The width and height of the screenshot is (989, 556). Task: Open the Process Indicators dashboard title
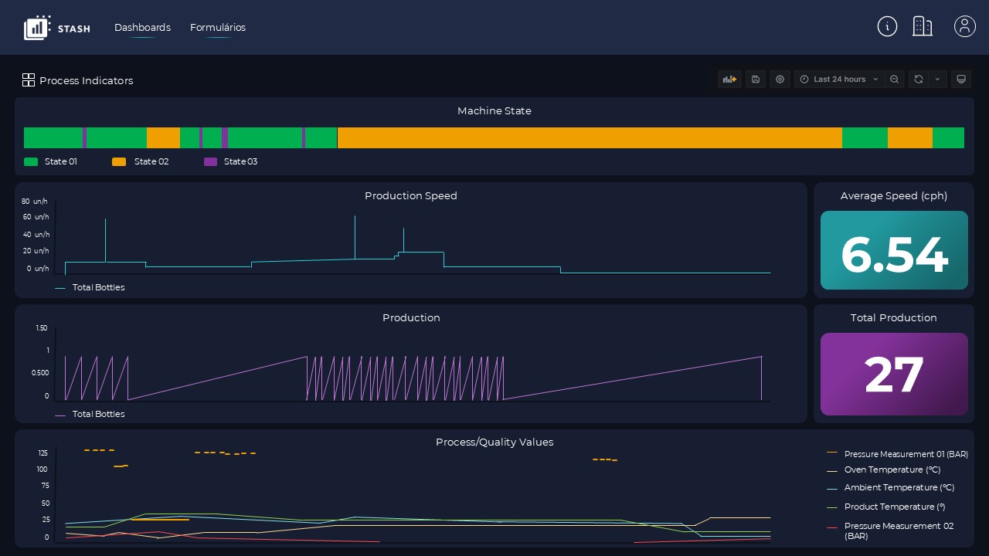tap(86, 80)
